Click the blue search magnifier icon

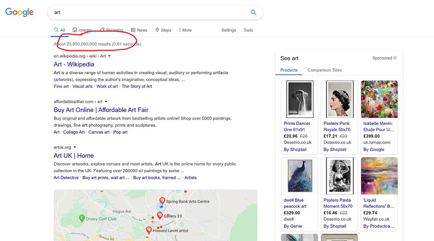coord(253,12)
